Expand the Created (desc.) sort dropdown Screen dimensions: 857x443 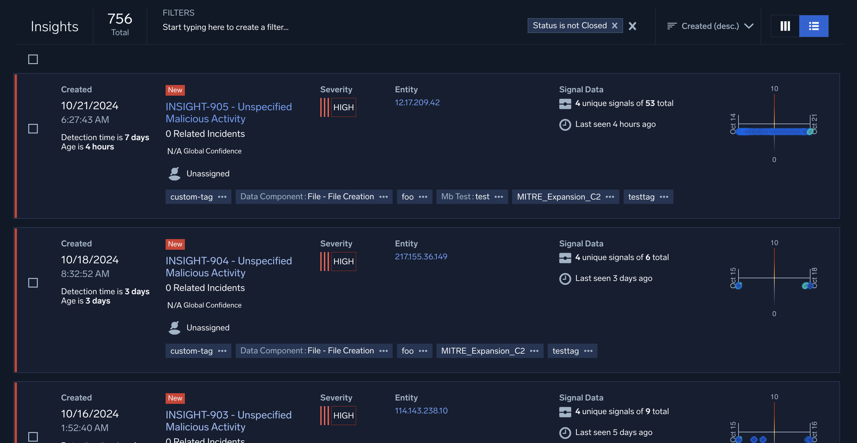coord(749,26)
